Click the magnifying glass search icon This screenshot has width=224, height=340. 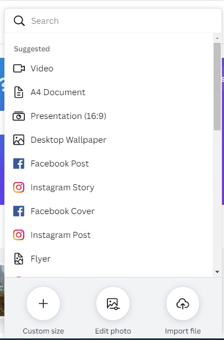19,21
